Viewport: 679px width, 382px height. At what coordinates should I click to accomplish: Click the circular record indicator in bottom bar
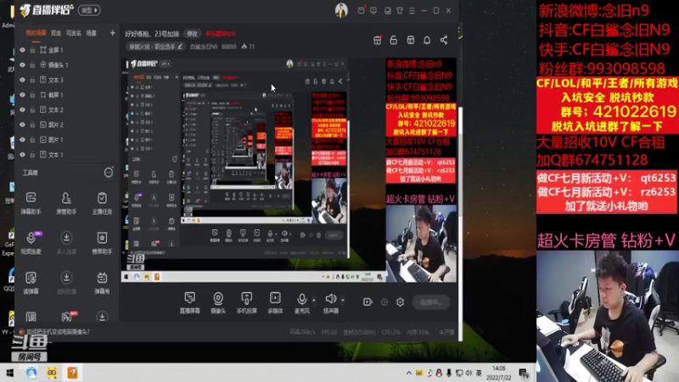click(384, 302)
